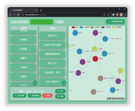Select organization 认真学习的大厨房

click(52, 45)
